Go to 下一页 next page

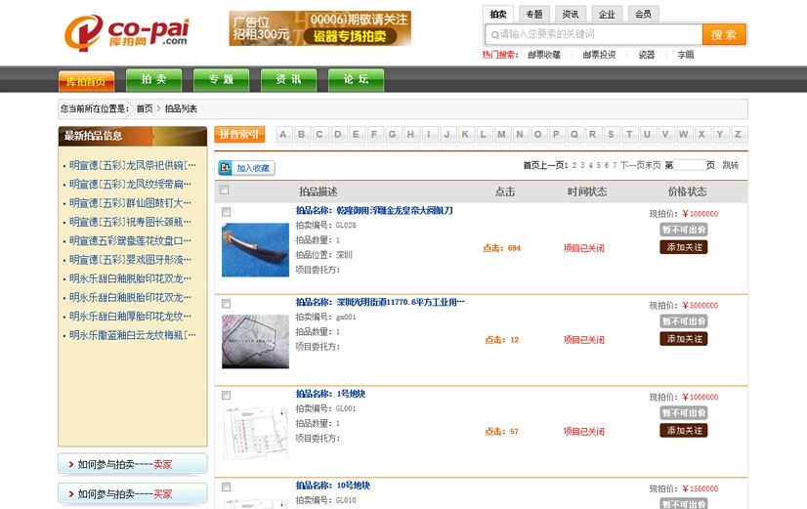click(x=631, y=166)
